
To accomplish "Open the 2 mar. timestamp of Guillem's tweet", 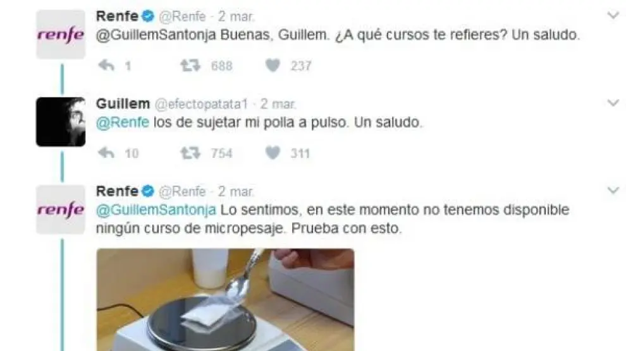I will tap(278, 104).
